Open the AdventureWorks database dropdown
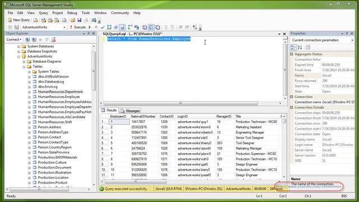 click(64, 27)
